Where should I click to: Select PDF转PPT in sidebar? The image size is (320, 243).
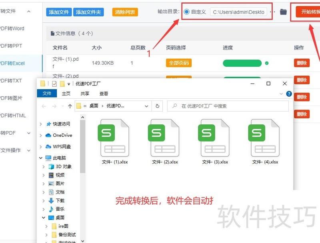pyautogui.click(x=11, y=46)
